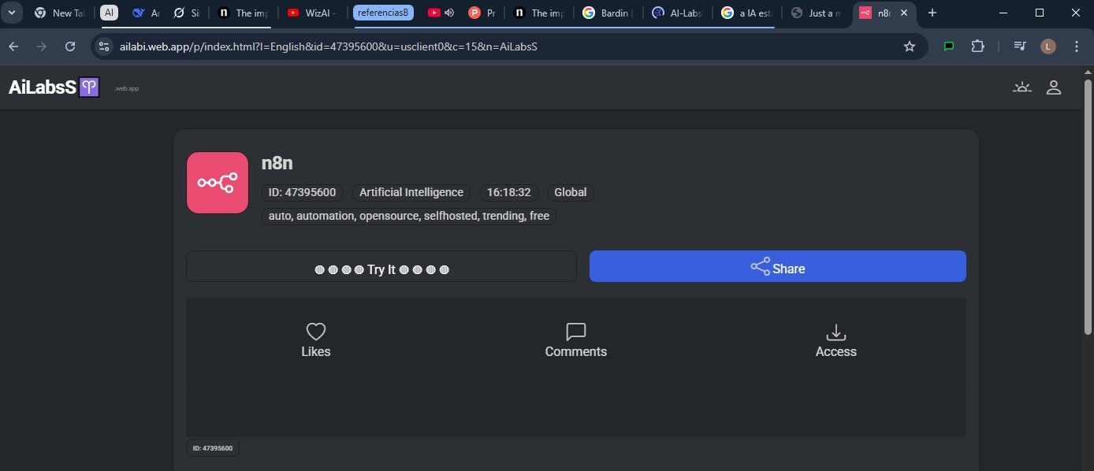This screenshot has height=471, width=1094.
Task: Switch to the New Tab browser tab
Action: point(60,13)
